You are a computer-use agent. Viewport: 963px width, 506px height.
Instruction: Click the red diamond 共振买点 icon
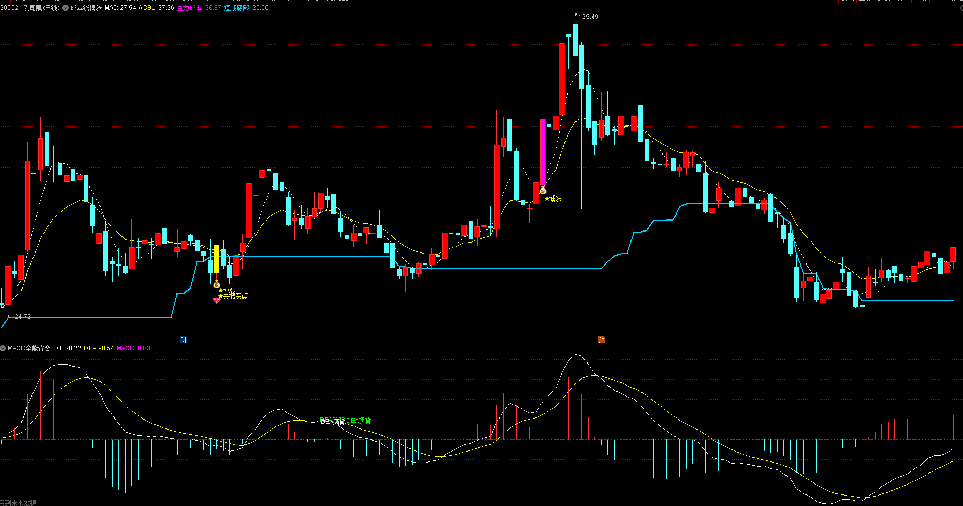(217, 301)
